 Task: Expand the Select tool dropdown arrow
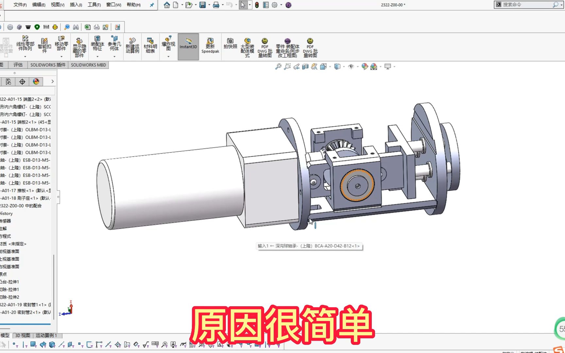250,5
